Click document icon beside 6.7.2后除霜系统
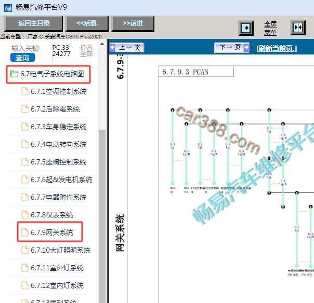This screenshot has width=314, height=303. pyautogui.click(x=25, y=109)
